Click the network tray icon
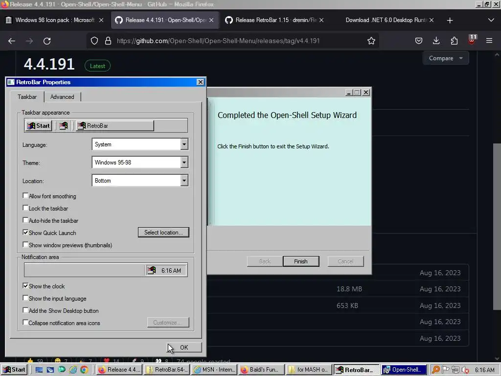Image resolution: width=501 pixels, height=376 pixels. (455, 370)
